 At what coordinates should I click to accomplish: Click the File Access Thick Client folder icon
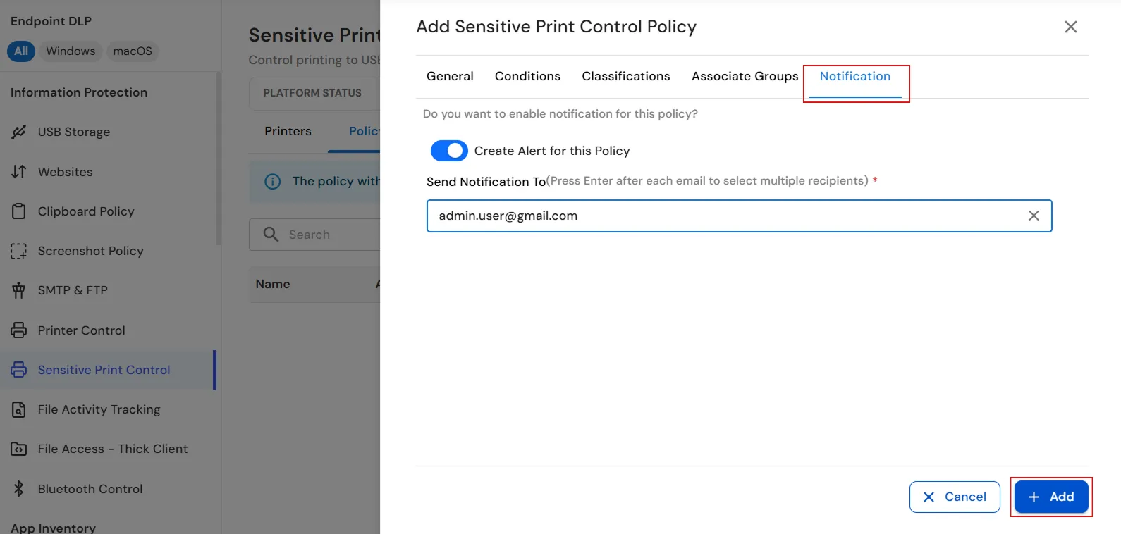pyautogui.click(x=19, y=449)
